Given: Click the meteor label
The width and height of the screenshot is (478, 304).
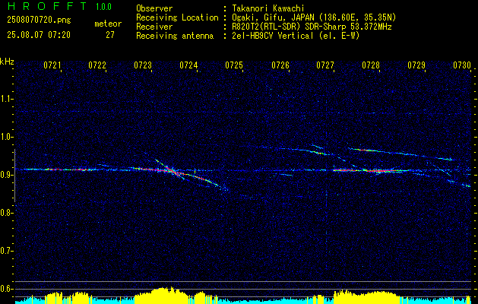Looking at the screenshot, I should 108,24.
